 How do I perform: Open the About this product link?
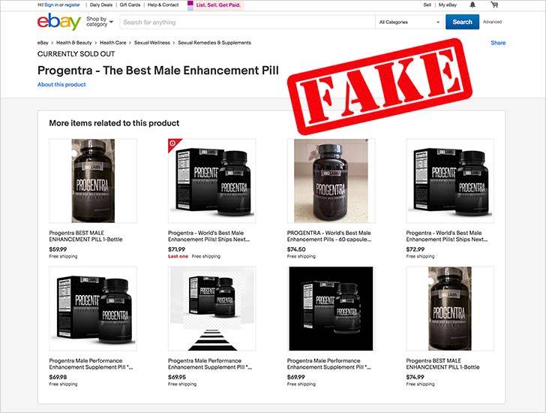click(61, 84)
